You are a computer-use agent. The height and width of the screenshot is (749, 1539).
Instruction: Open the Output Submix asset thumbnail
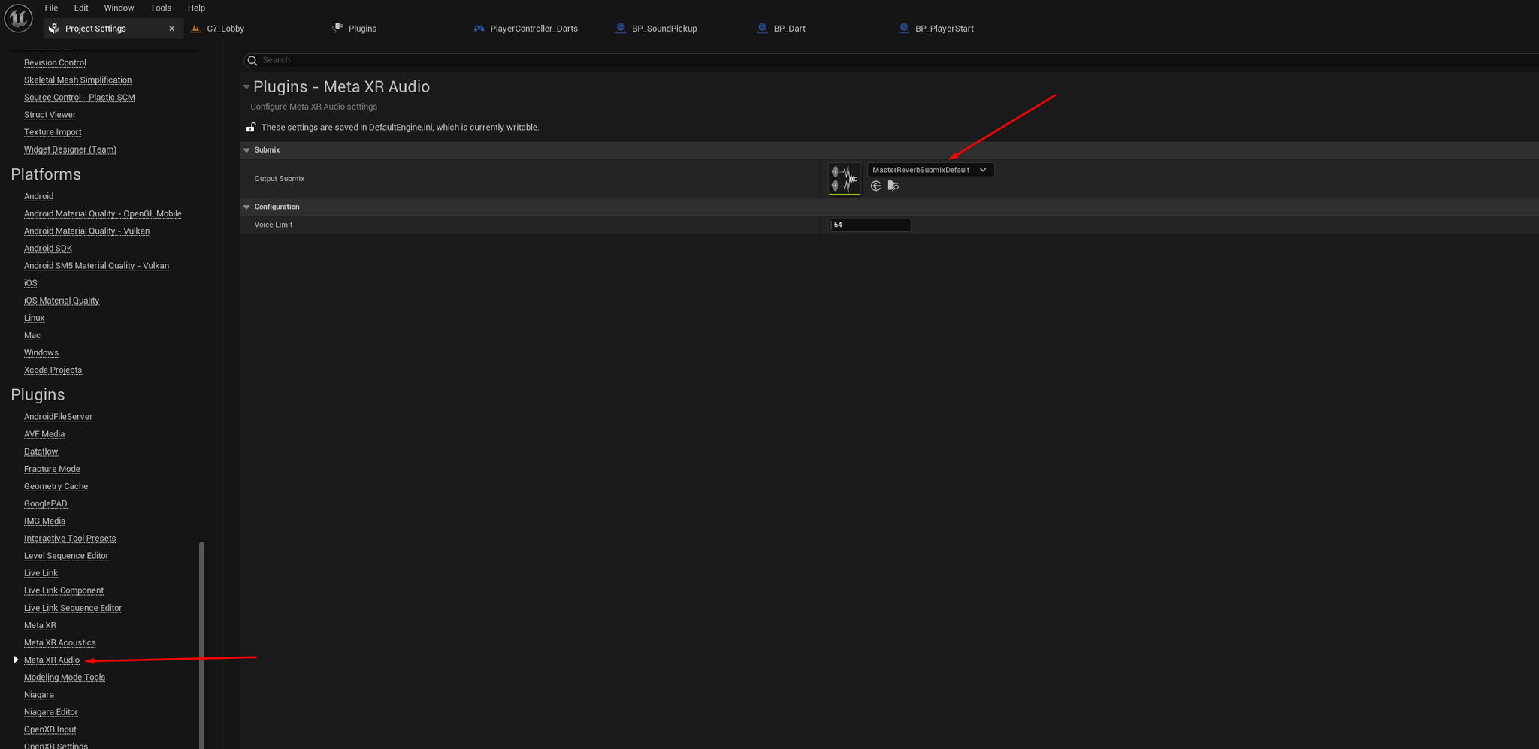(x=845, y=179)
